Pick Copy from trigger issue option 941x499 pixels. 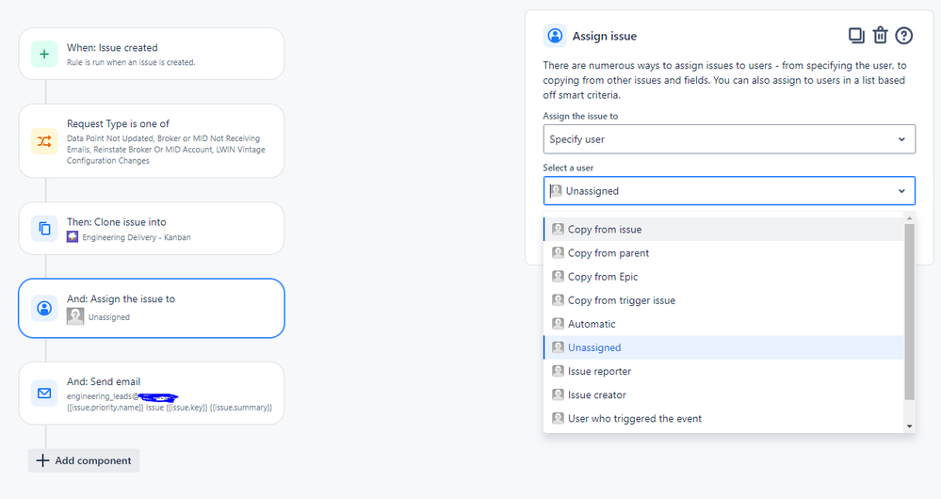723,300
